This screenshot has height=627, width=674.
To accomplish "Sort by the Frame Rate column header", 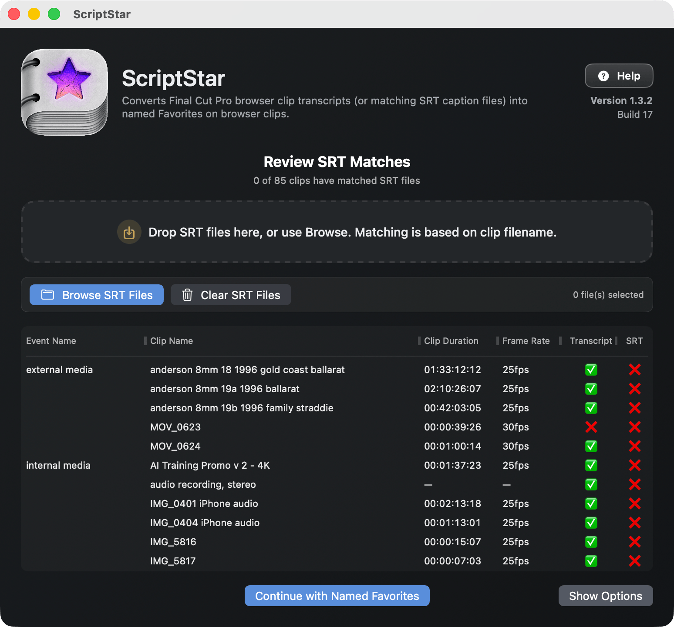I will pyautogui.click(x=526, y=341).
